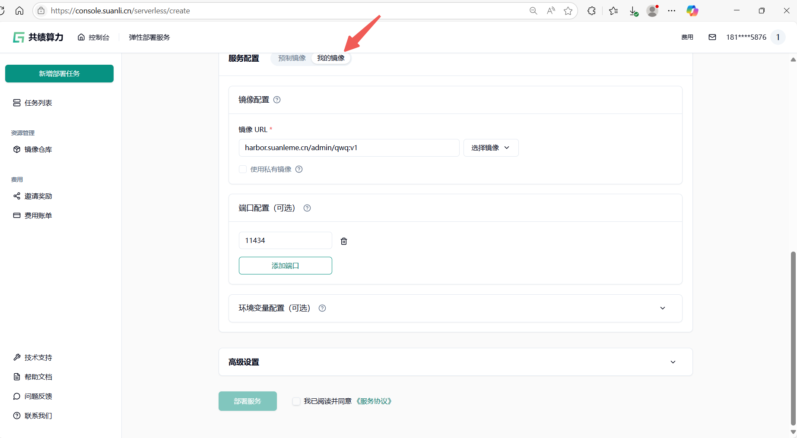Check 我已阅读并同意 agreement box
797x438 pixels.
click(x=296, y=401)
